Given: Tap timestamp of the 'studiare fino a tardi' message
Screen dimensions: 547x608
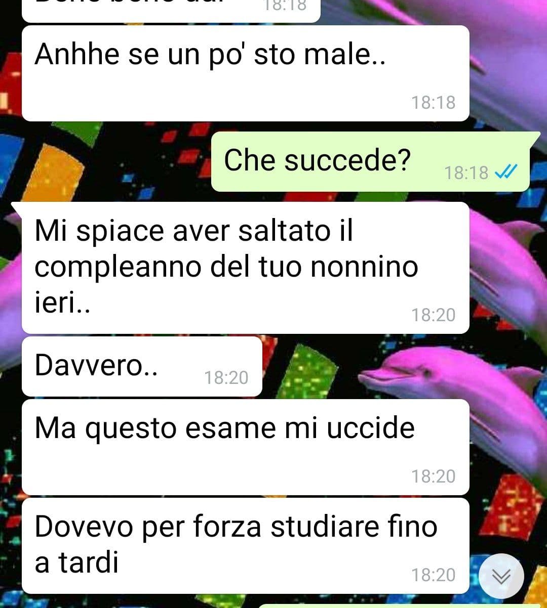Looking at the screenshot, I should (x=433, y=575).
